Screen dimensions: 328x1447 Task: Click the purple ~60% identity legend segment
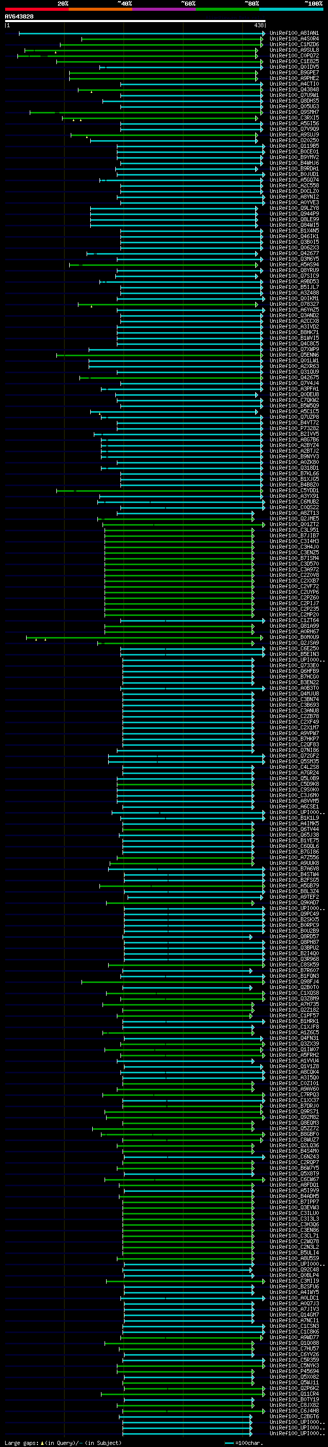pos(163,9)
